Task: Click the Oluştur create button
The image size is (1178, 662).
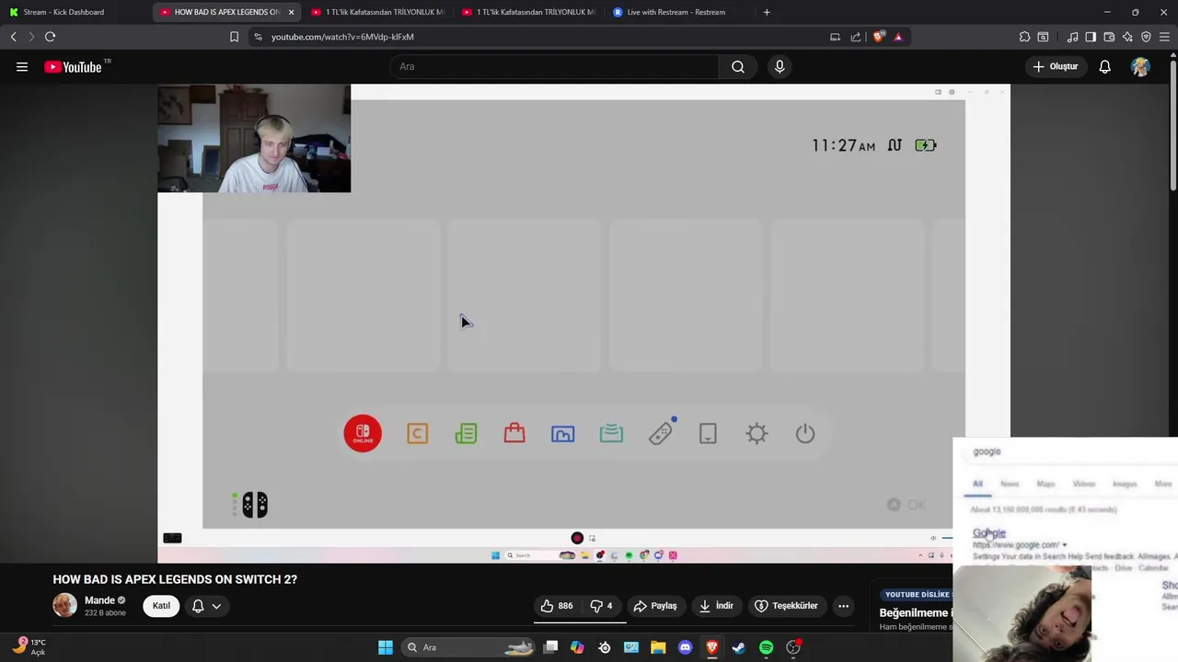Action: coord(1055,66)
